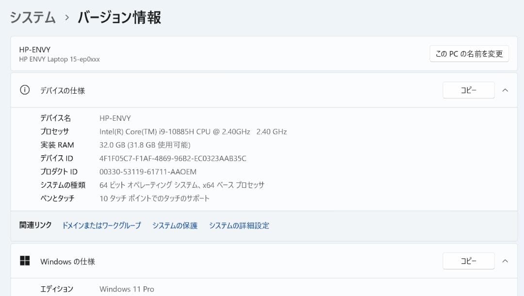Click the バージョン情報 page title
This screenshot has height=296, width=524.
[118, 17]
